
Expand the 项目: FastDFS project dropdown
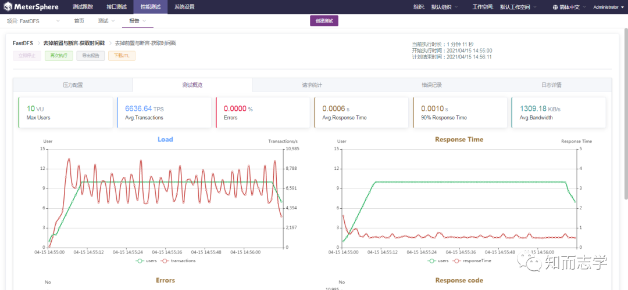34,21
